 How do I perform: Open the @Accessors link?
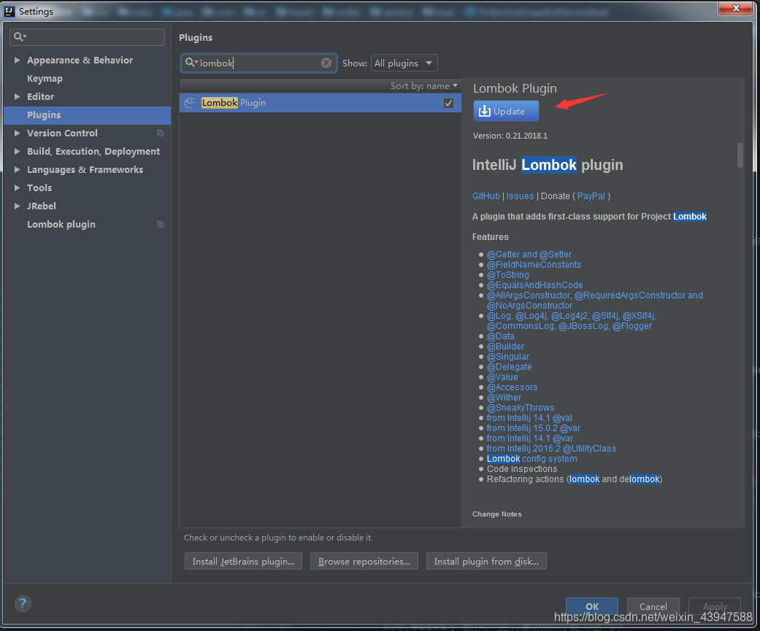[x=512, y=387]
